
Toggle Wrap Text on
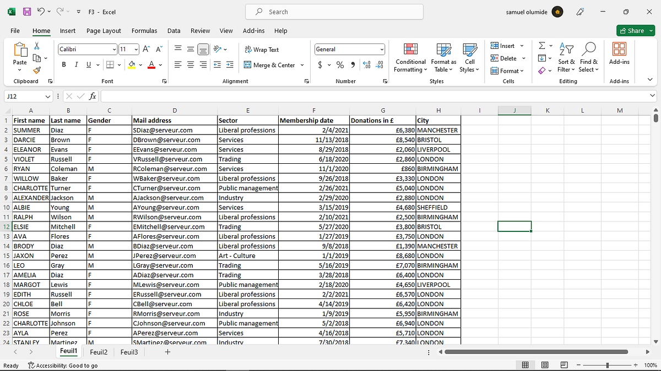[262, 49]
